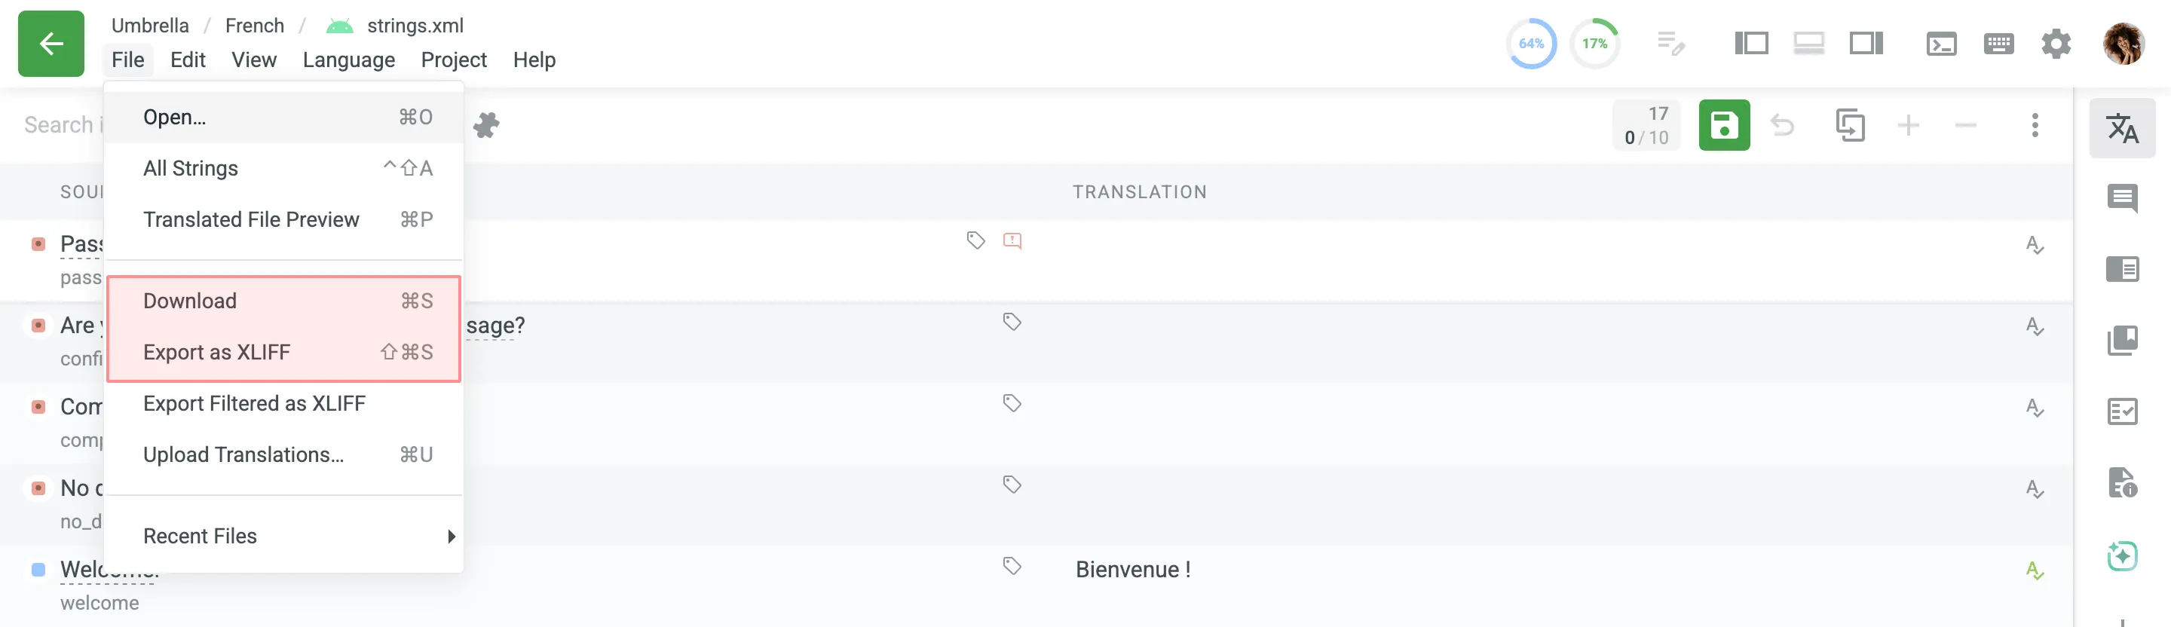Click the green back arrow button
This screenshot has height=627, width=2171.
tap(51, 44)
